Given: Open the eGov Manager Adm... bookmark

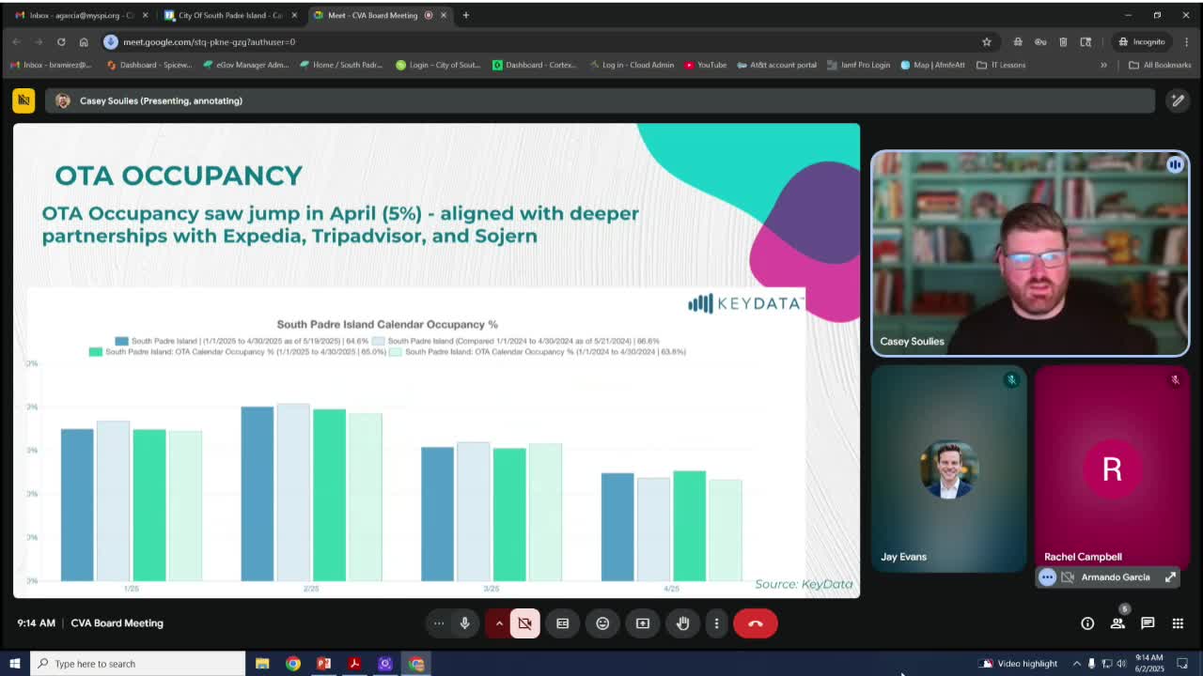Looking at the screenshot, I should click(x=245, y=65).
